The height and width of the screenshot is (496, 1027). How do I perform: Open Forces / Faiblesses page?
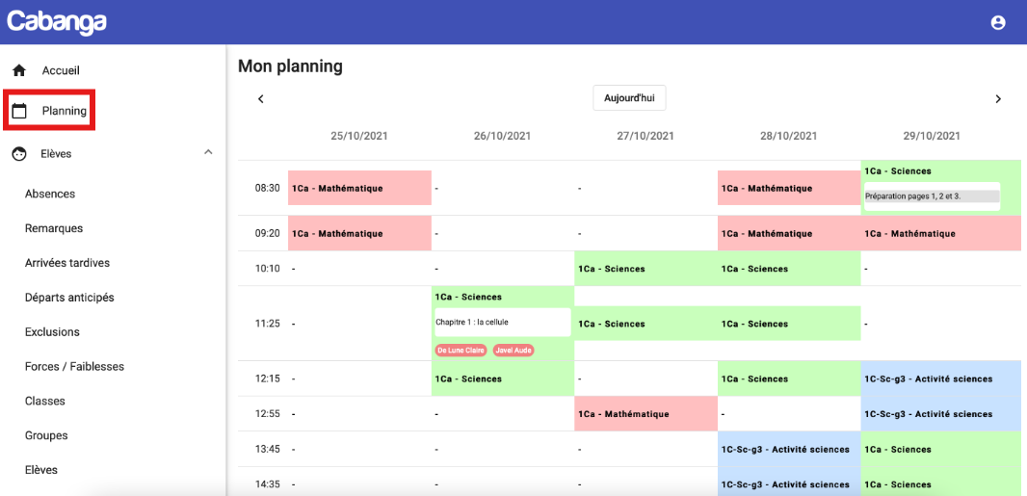click(74, 367)
